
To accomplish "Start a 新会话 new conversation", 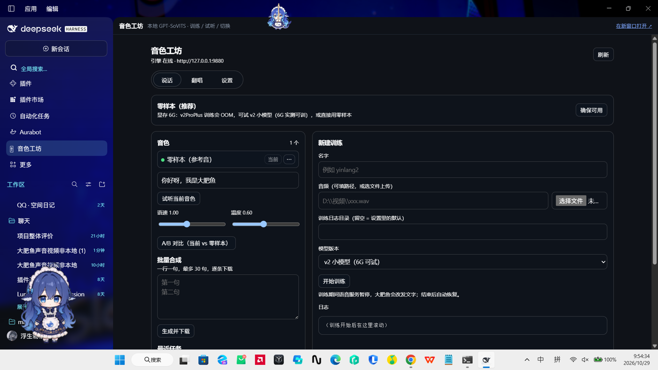I will point(56,49).
